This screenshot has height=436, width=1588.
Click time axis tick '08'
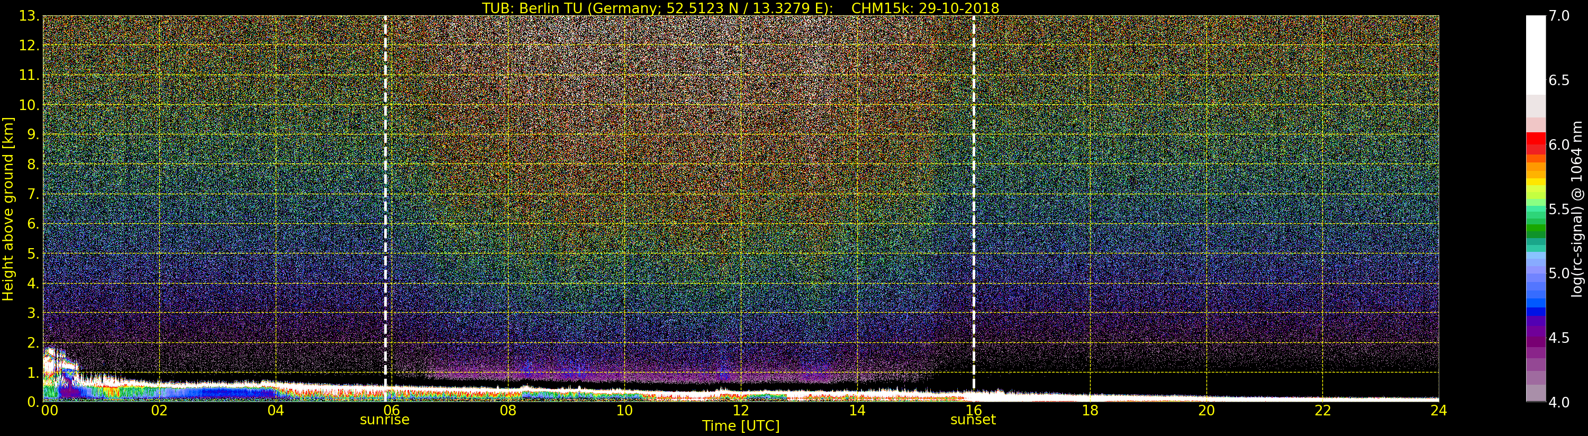pyautogui.click(x=508, y=410)
